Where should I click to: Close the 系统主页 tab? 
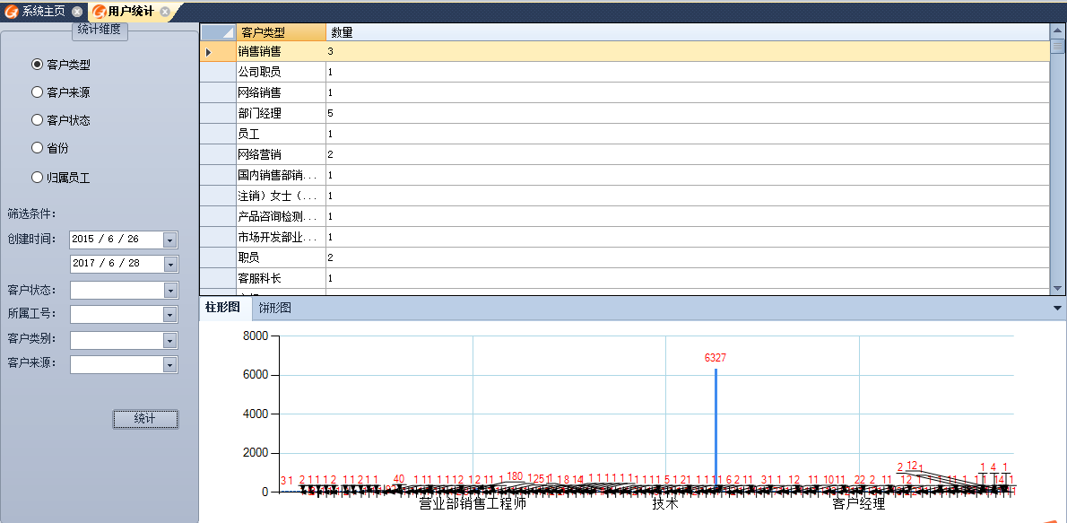[78, 12]
